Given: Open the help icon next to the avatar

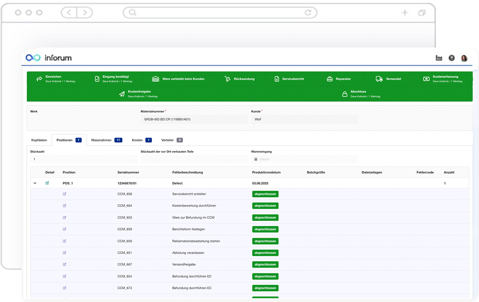Looking at the screenshot, I should (x=451, y=58).
